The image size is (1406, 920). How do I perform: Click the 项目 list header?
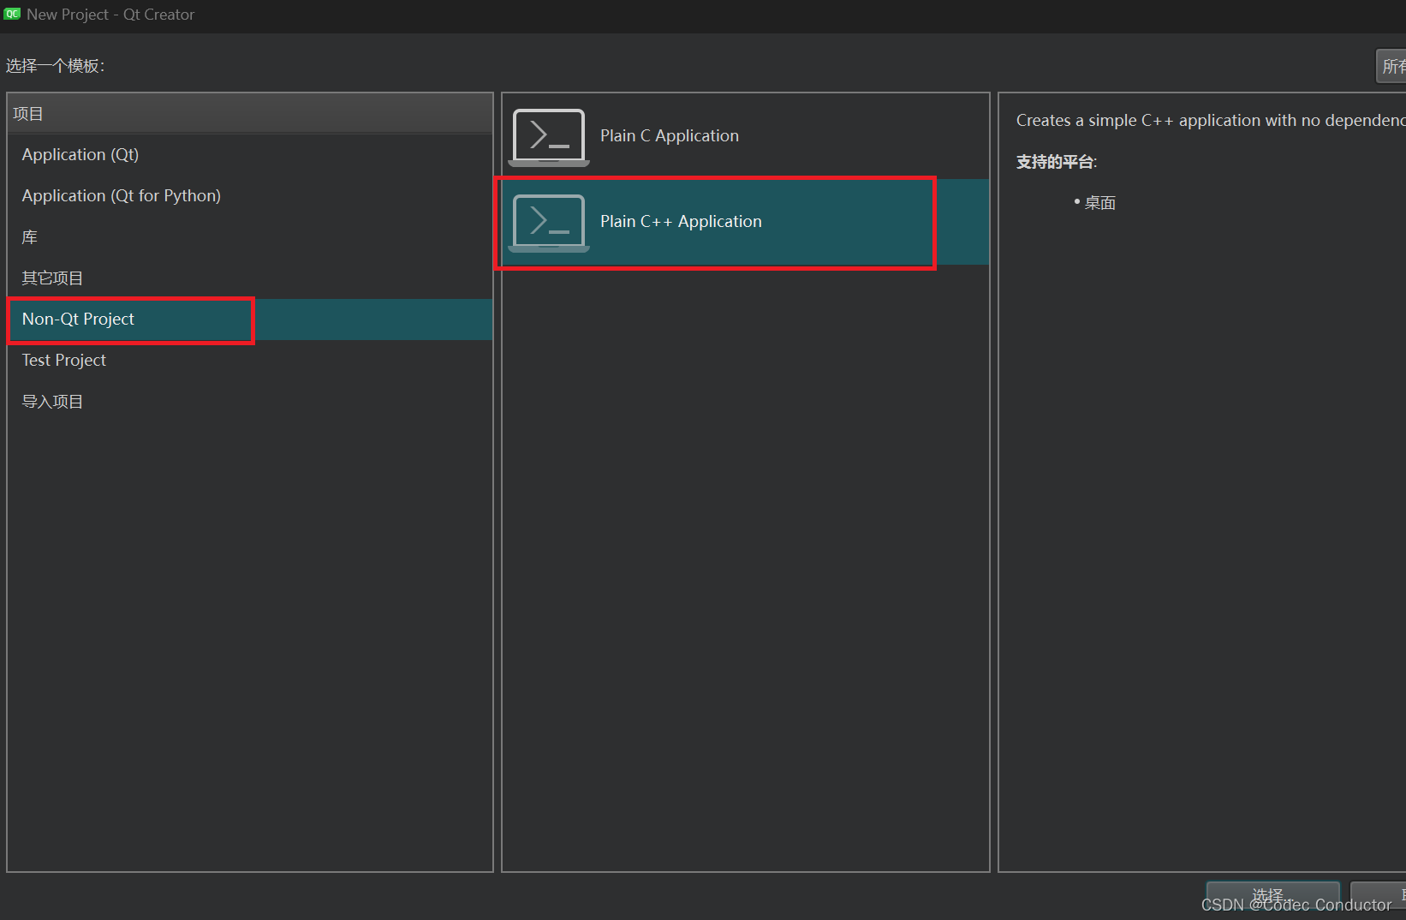point(250,114)
